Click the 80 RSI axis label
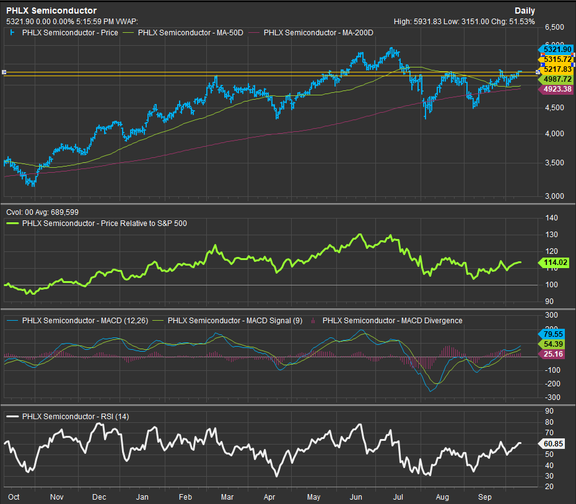The width and height of the screenshot is (576, 504). (549, 422)
